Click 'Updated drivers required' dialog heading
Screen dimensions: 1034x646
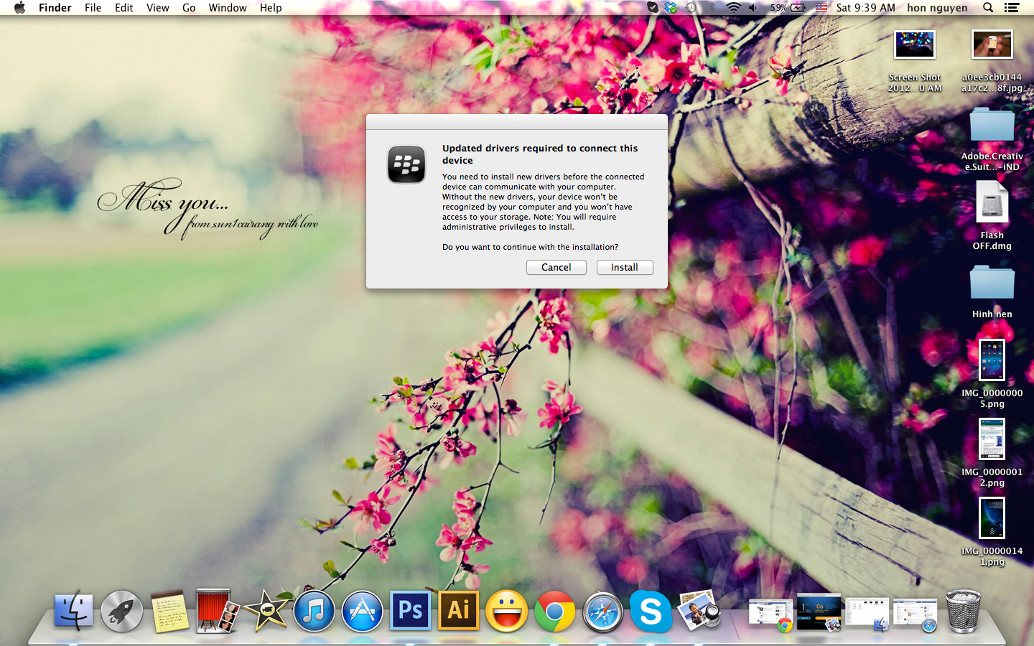(540, 154)
